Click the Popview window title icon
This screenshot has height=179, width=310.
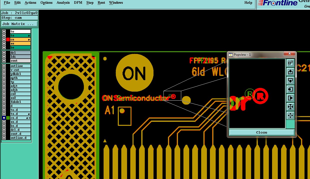(231, 55)
